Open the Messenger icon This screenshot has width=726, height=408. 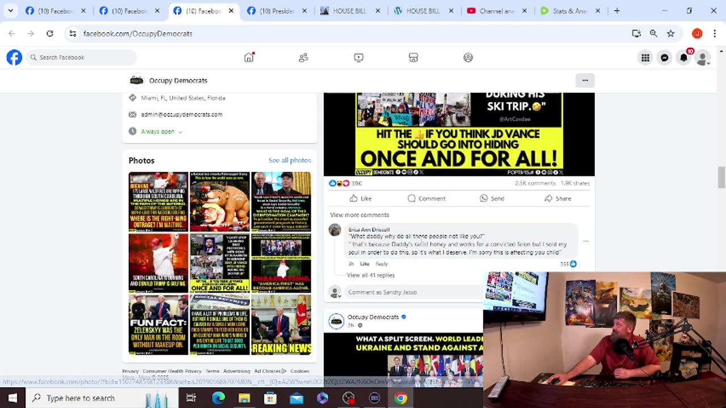click(665, 57)
